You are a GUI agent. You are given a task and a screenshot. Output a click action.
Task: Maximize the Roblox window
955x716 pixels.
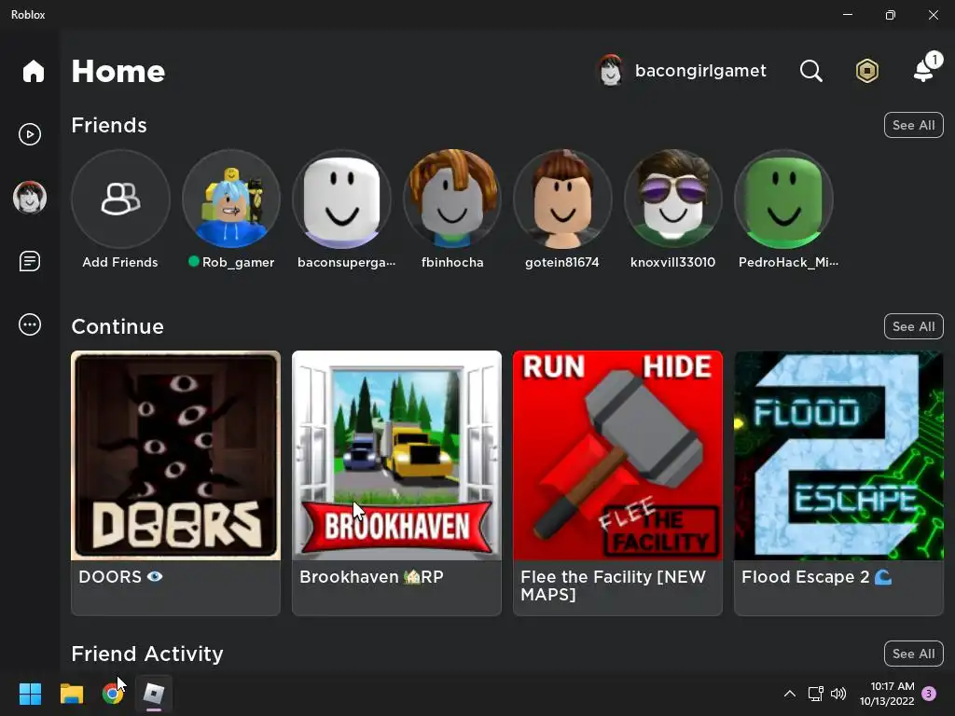(x=890, y=15)
